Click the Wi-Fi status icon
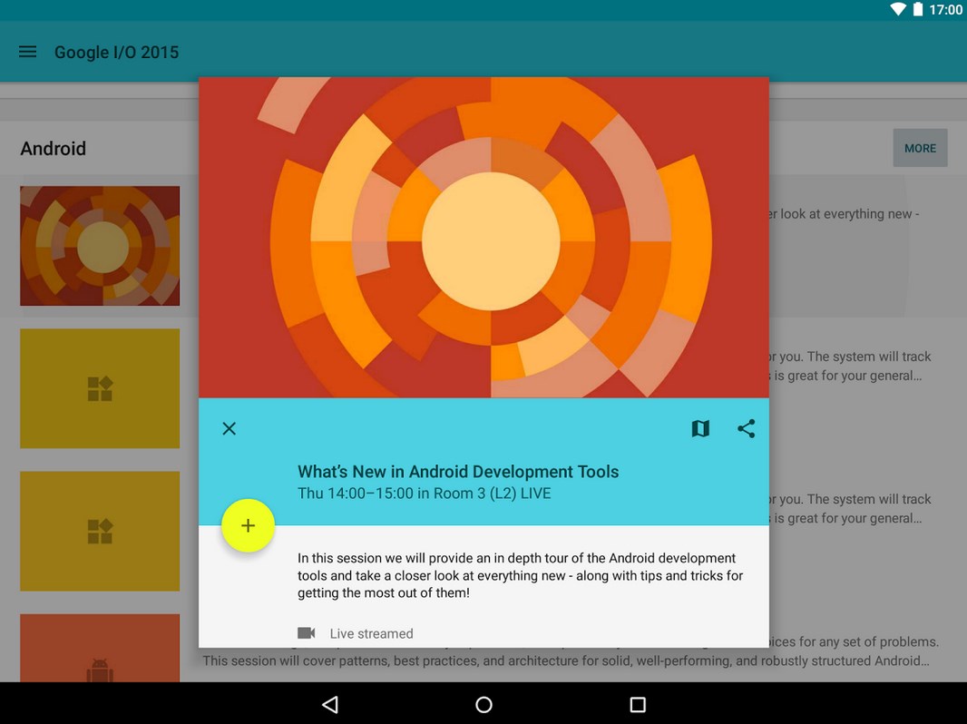This screenshot has width=967, height=724. [898, 9]
